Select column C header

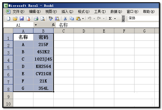63,31
